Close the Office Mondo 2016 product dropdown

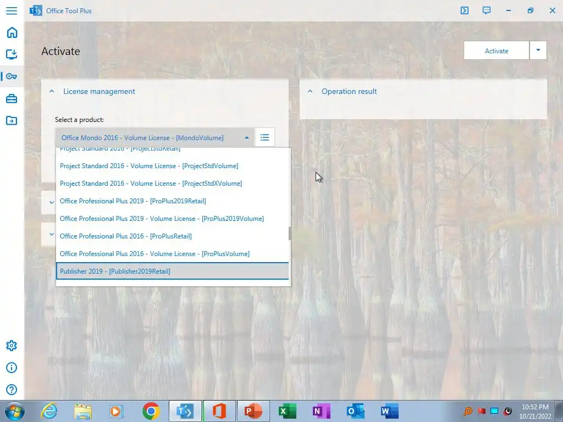[x=247, y=138]
